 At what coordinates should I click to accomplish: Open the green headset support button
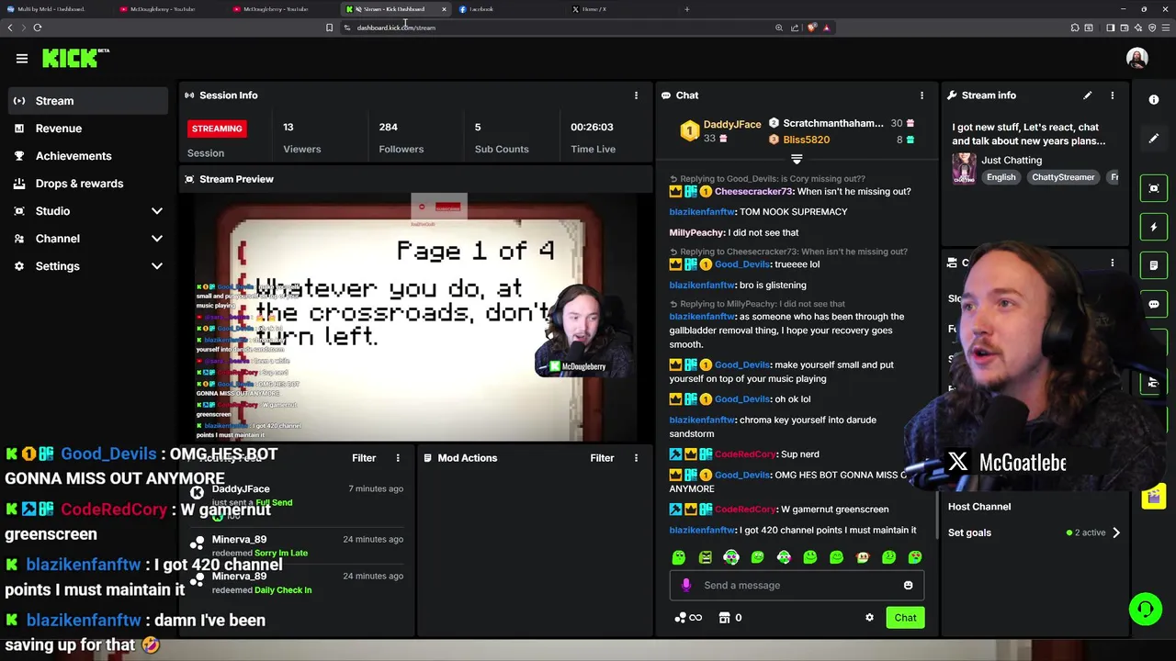pos(1146,610)
